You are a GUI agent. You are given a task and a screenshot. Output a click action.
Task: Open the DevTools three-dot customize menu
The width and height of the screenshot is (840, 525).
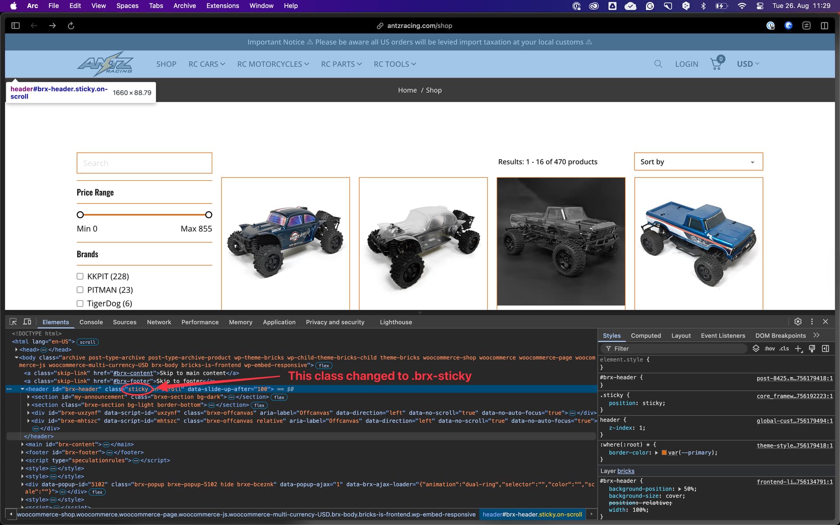click(x=812, y=322)
